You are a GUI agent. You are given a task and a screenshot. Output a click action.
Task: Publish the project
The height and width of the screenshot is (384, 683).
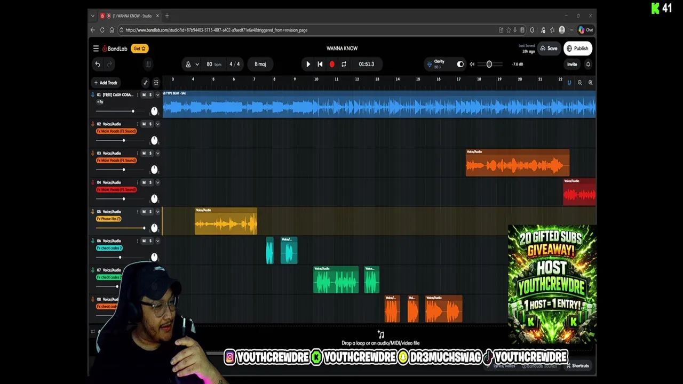(577, 49)
